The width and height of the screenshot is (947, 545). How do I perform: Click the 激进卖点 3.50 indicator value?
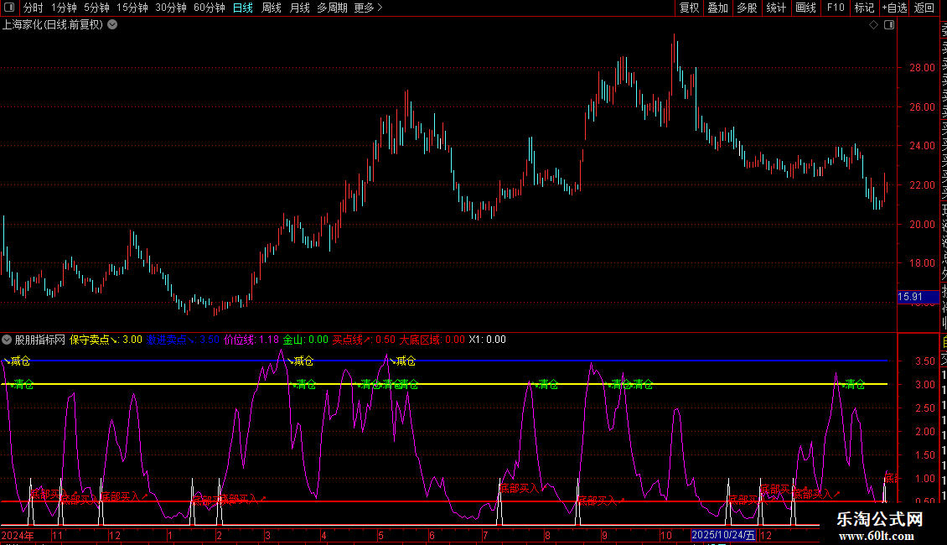coord(183,340)
